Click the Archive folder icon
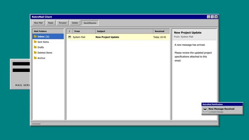 [x=35, y=58]
